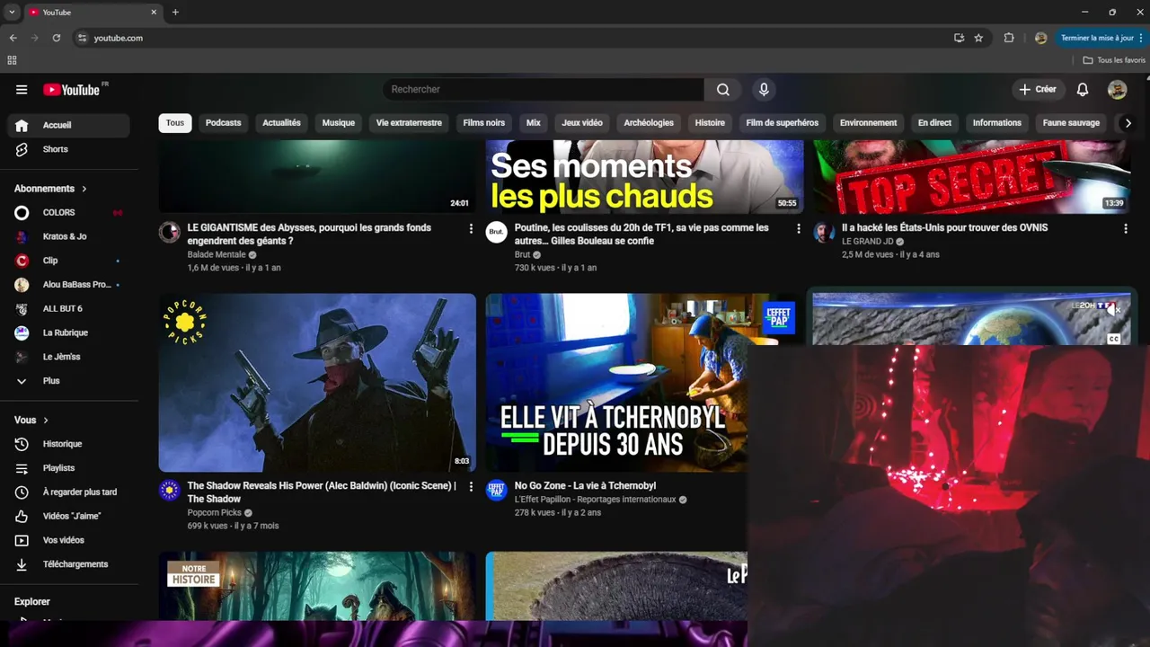Screen dimensions: 1150x647
Task: Open LE GRAND JD channel link
Action: click(867, 242)
